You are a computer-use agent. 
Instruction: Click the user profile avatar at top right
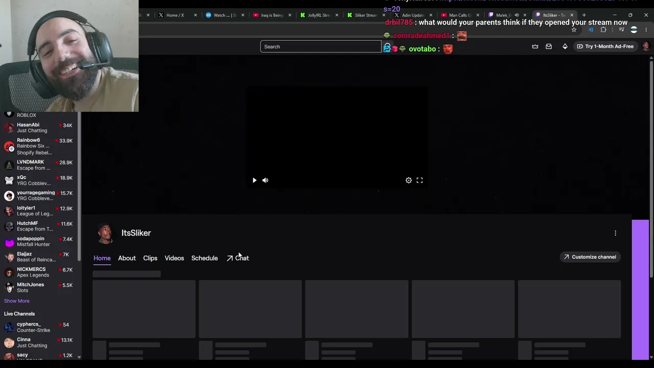[x=646, y=47]
